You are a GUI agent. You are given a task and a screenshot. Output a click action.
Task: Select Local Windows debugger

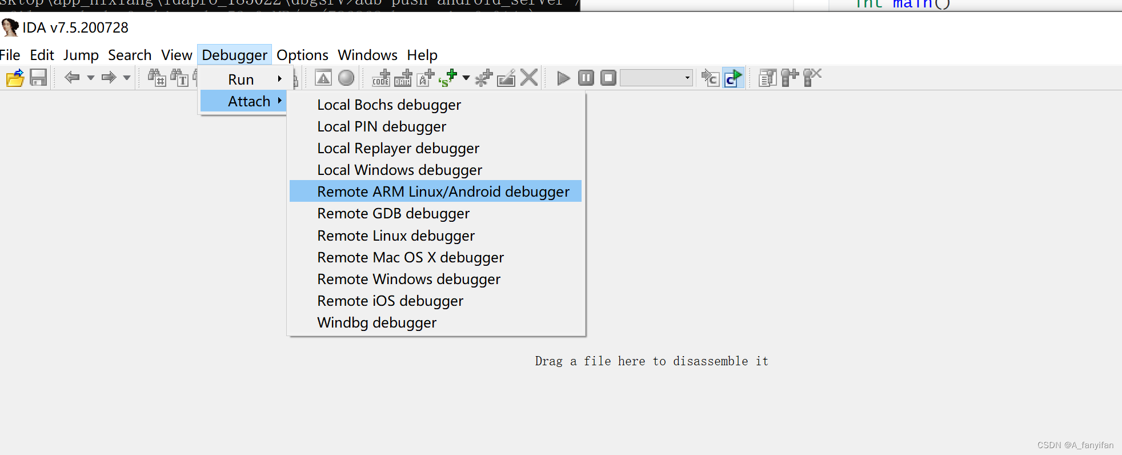tap(435, 170)
